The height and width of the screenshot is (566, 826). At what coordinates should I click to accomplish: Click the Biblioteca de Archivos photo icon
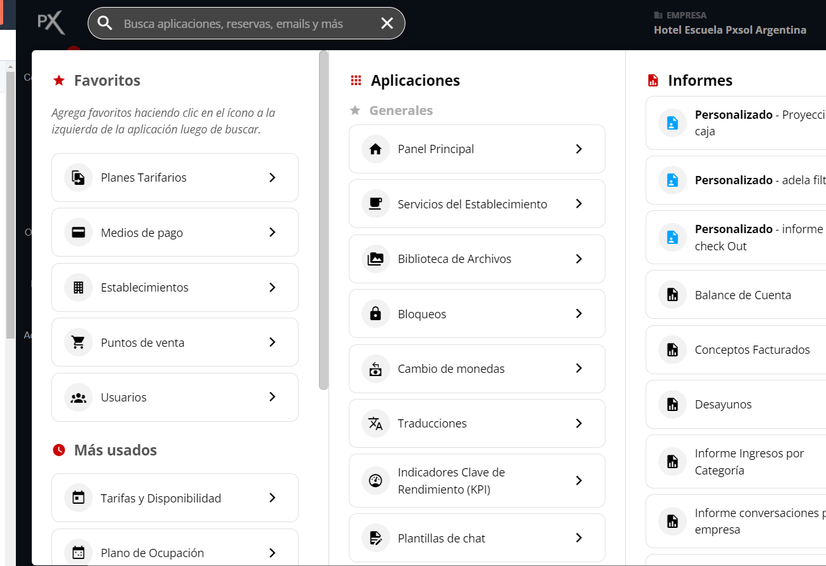(376, 259)
